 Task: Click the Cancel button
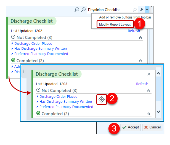pos(152,127)
